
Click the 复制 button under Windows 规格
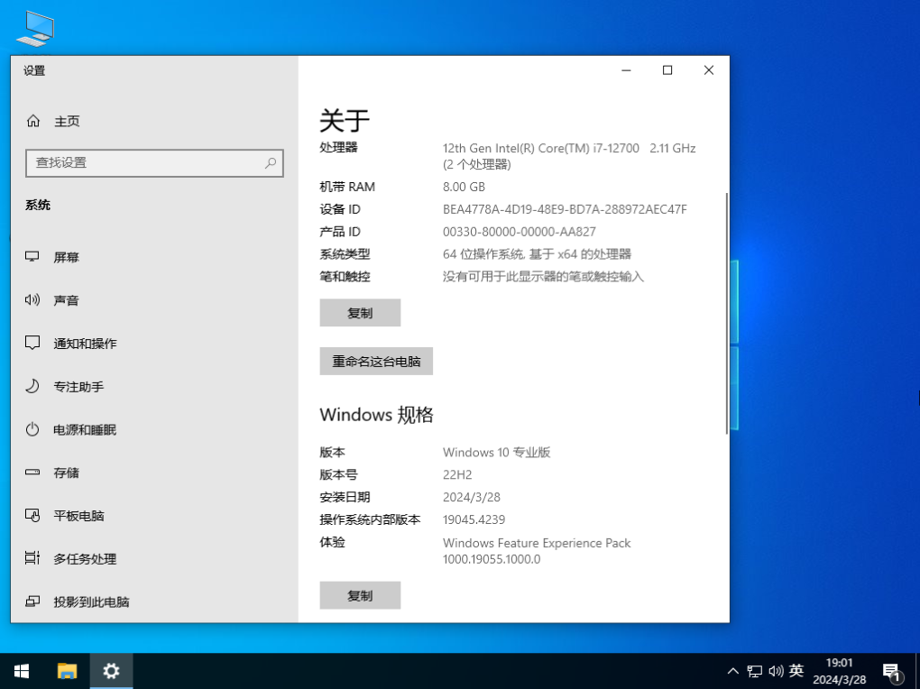(360, 595)
